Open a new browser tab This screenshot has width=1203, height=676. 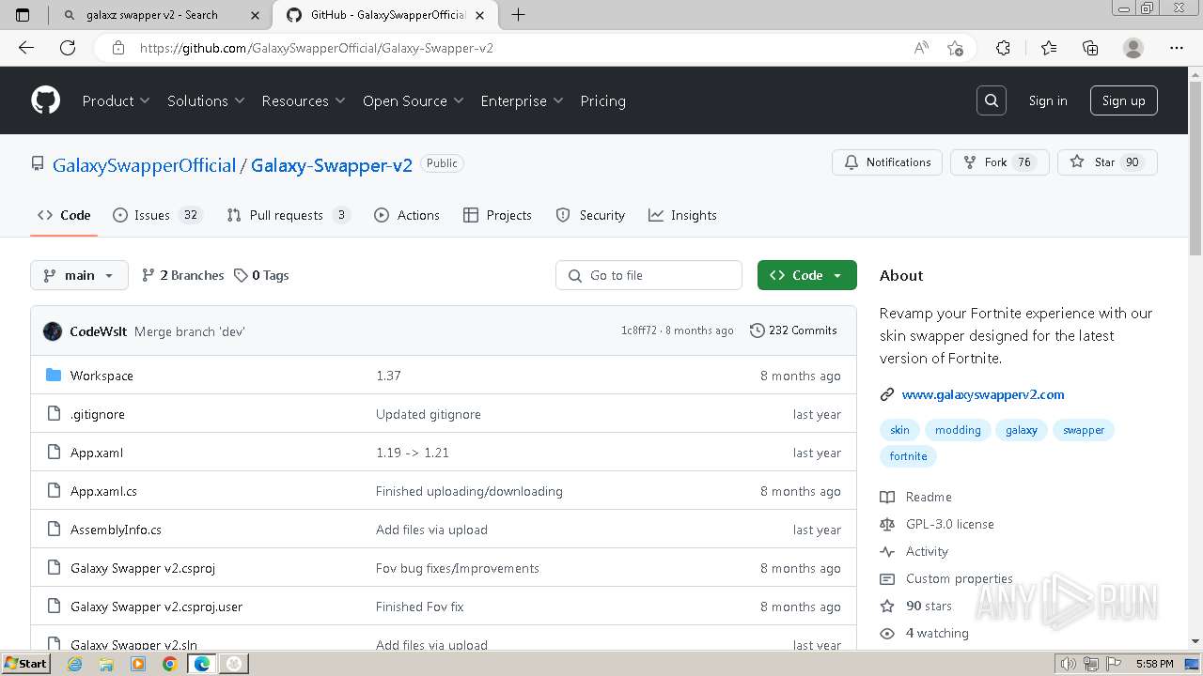click(518, 14)
